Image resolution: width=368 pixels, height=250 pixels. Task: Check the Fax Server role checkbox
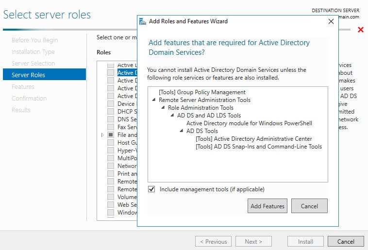click(x=111, y=127)
